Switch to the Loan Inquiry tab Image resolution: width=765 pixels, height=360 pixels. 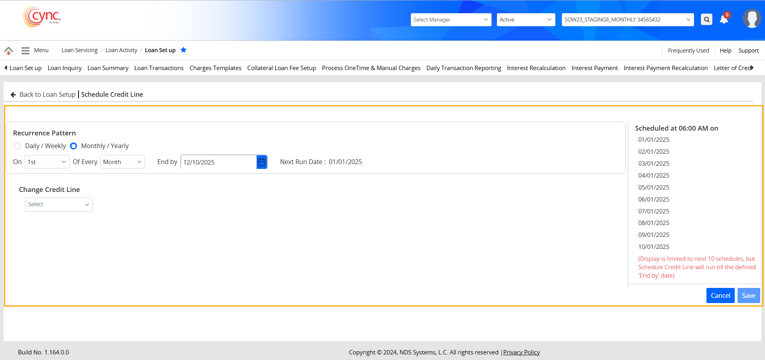click(65, 68)
